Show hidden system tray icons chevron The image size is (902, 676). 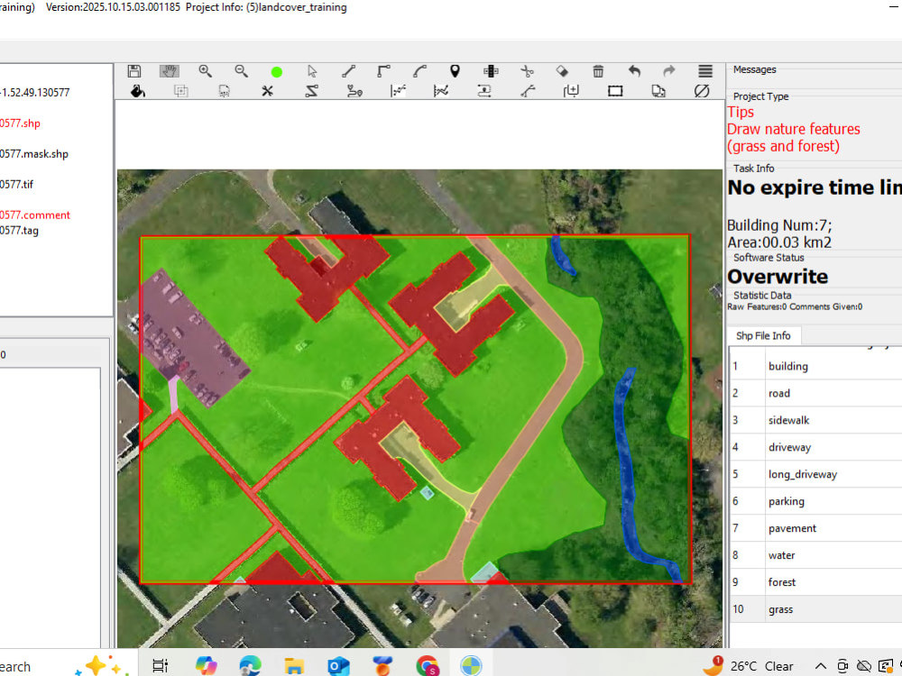coord(821,666)
